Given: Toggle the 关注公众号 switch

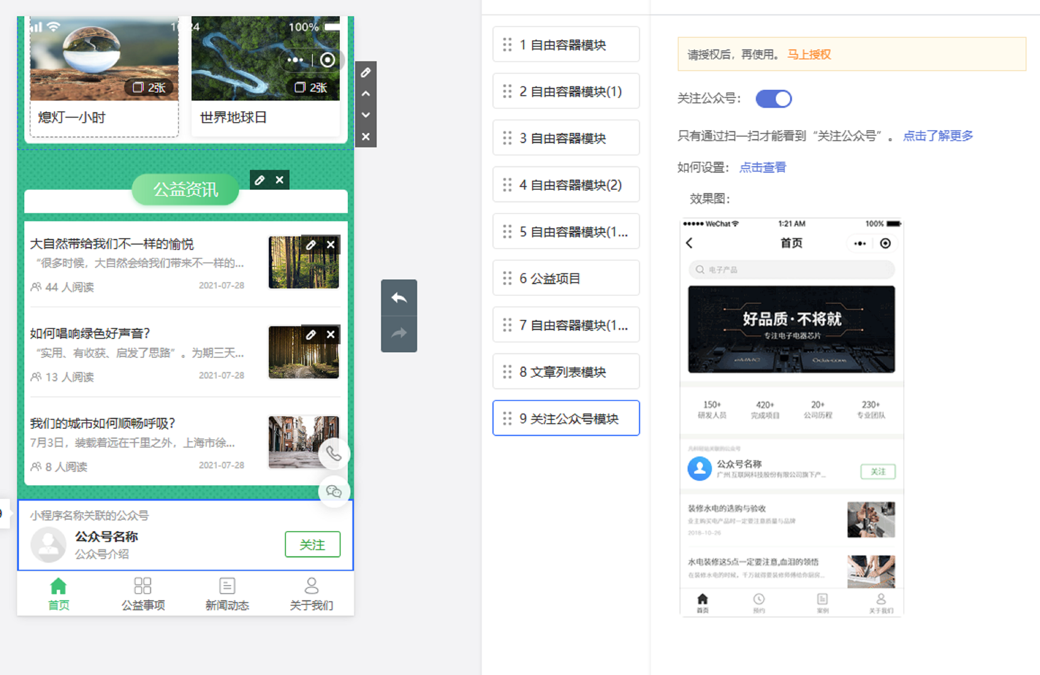Looking at the screenshot, I should pos(774,99).
